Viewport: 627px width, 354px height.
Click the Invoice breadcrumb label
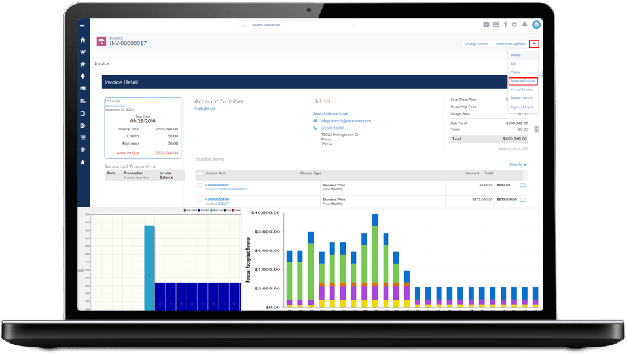pos(101,63)
